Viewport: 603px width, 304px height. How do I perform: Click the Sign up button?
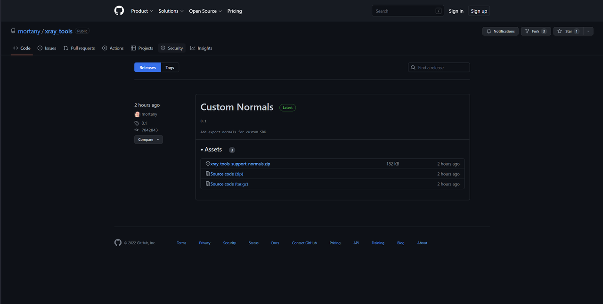(x=479, y=11)
